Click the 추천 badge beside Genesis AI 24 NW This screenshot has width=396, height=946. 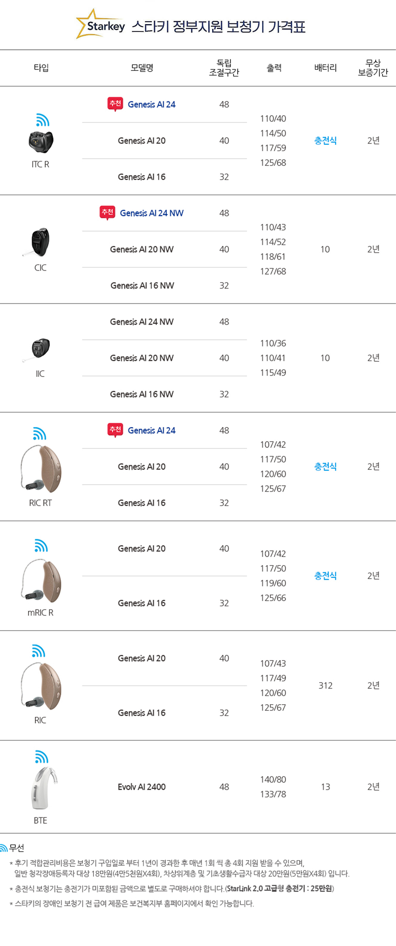108,213
